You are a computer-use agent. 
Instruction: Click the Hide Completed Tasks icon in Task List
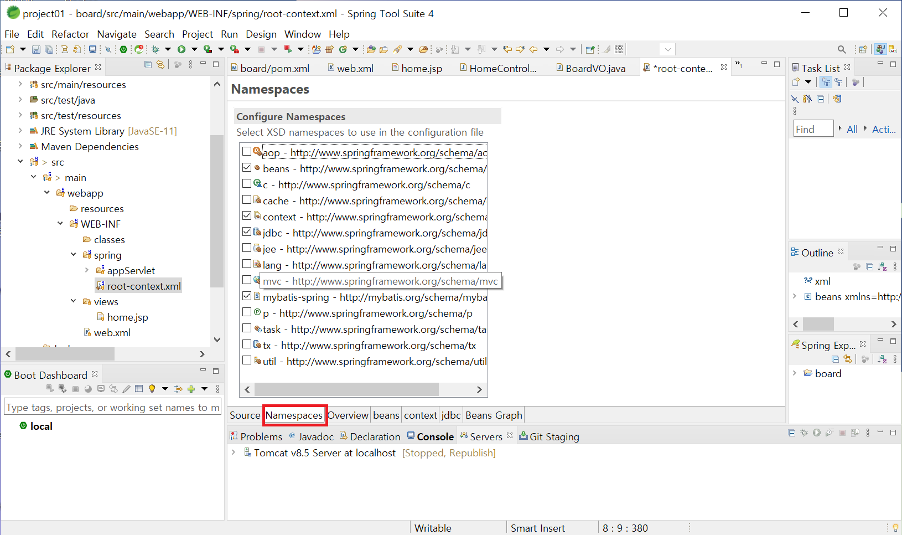tap(794, 99)
